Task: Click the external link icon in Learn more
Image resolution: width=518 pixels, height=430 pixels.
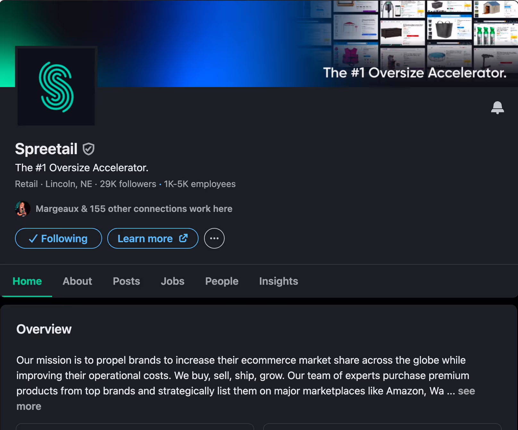Action: coord(183,238)
